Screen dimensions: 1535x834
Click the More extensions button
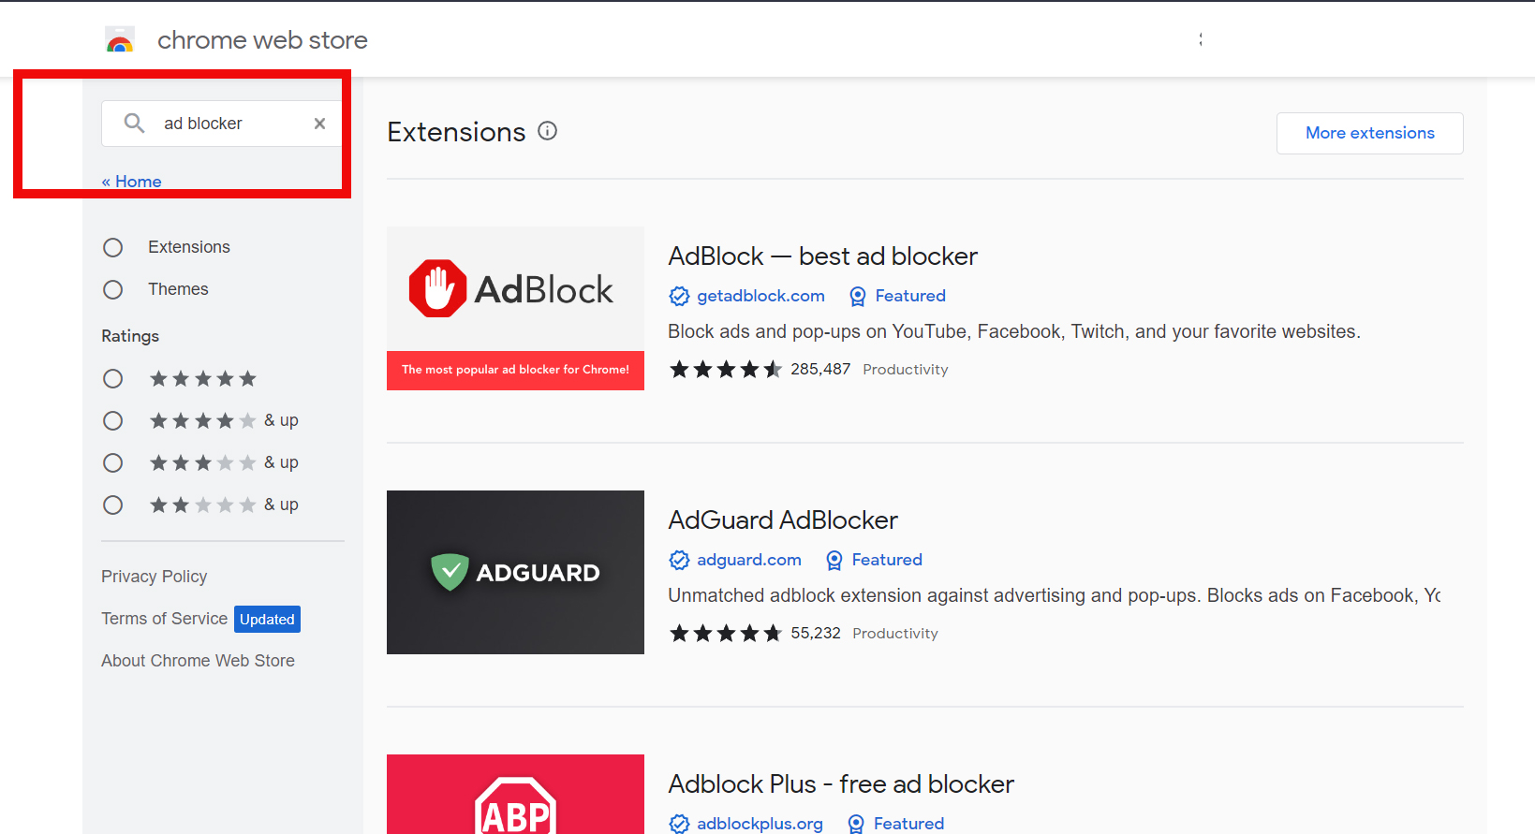(x=1369, y=133)
